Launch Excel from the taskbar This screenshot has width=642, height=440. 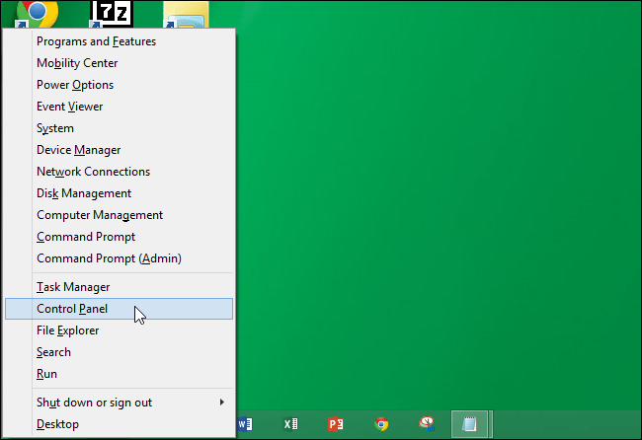[x=290, y=424]
